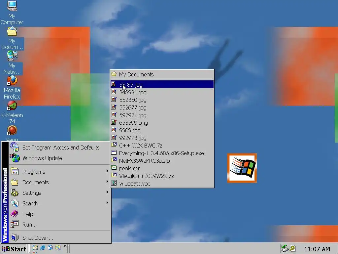338x254 pixels.
Task: Click the folder-with-magnifier Quick Launch icon
Action: [58, 248]
